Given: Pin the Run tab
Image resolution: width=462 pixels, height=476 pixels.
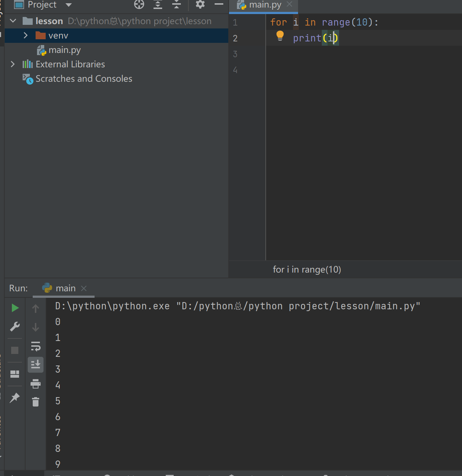Looking at the screenshot, I should pos(15,398).
